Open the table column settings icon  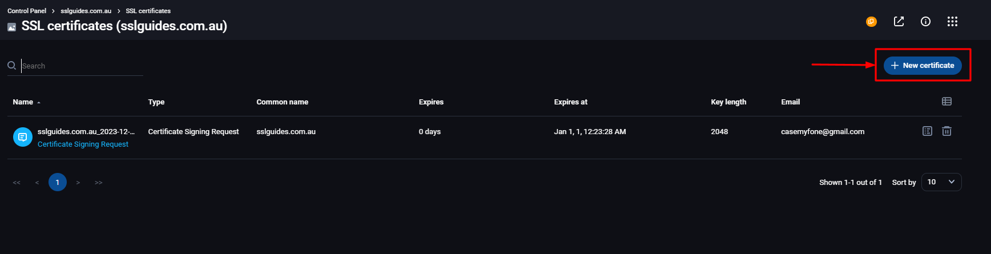tap(946, 102)
